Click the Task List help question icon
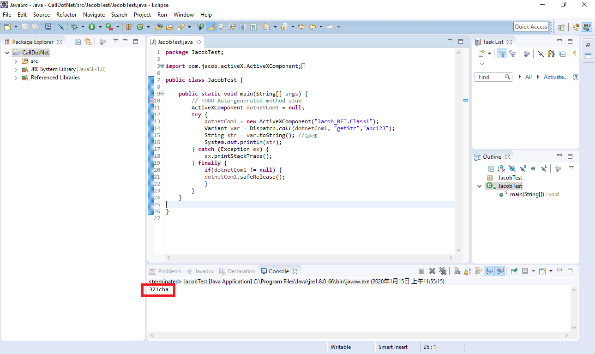595x354 pixels. tap(576, 77)
